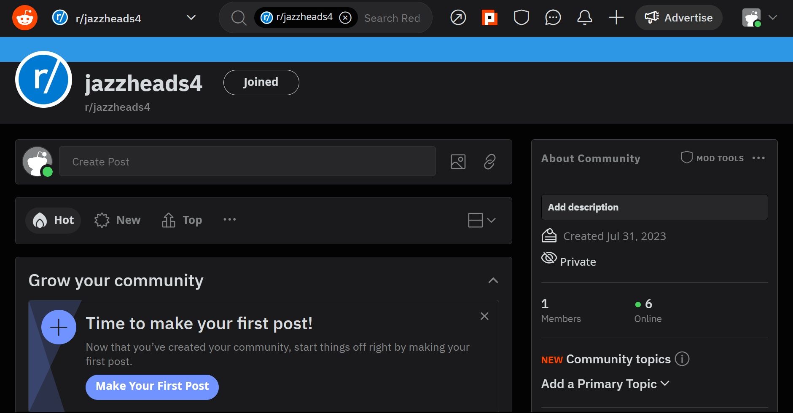Toggle membership with the Joined button
The height and width of the screenshot is (413, 793).
pos(261,82)
